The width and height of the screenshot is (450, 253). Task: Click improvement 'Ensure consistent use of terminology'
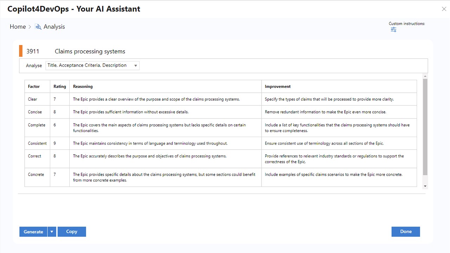(324, 143)
